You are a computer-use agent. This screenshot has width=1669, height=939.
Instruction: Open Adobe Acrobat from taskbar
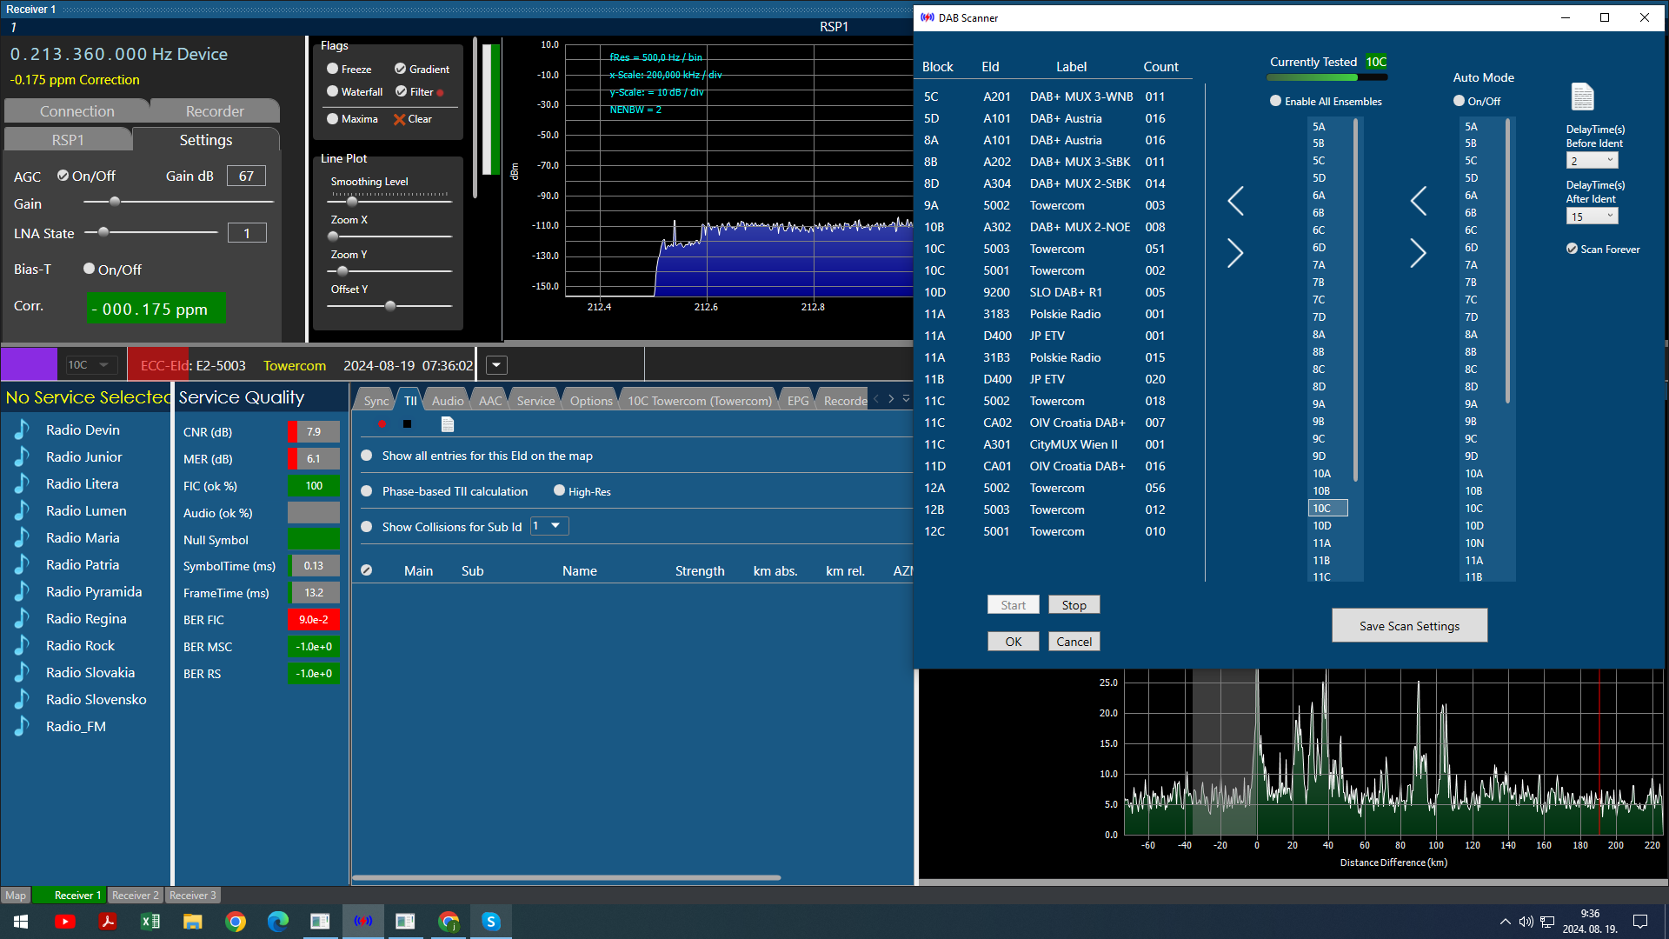[x=108, y=922]
